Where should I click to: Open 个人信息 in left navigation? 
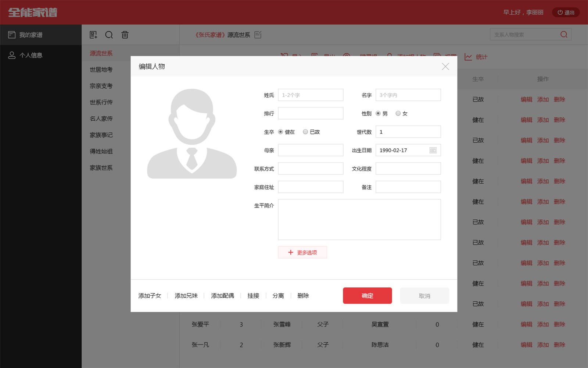(x=41, y=55)
